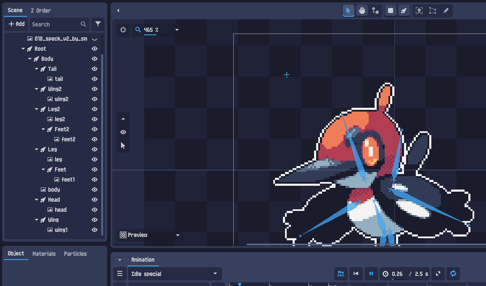
Task: Activate the hand pan tool
Action: tap(362, 11)
